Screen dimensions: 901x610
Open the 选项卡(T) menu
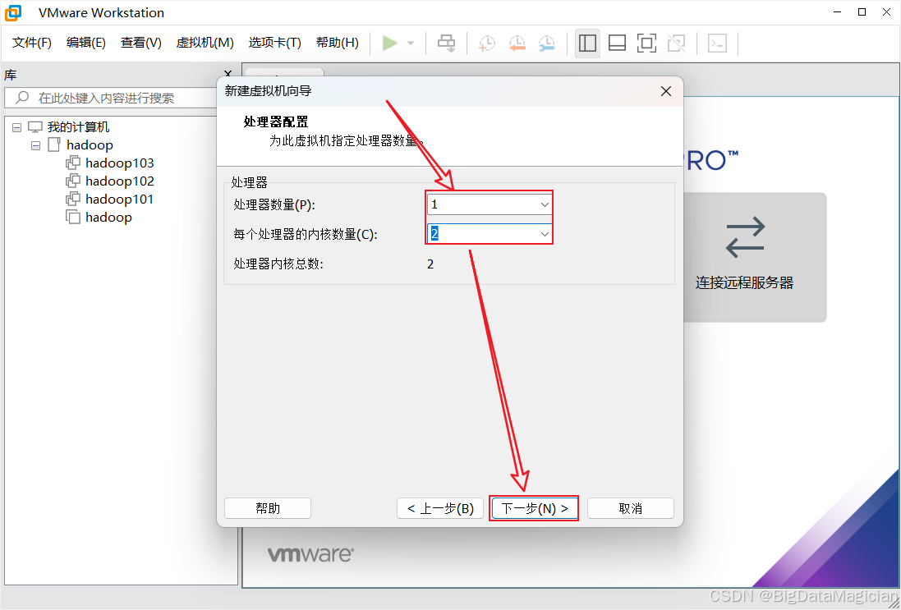(274, 43)
